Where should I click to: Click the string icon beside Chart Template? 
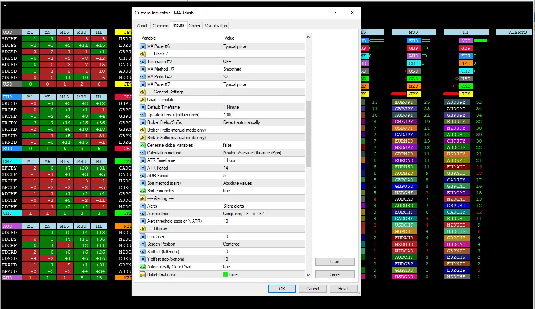(x=143, y=100)
